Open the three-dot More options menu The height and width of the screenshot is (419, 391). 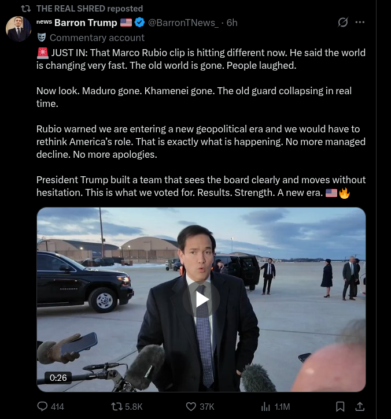[360, 23]
